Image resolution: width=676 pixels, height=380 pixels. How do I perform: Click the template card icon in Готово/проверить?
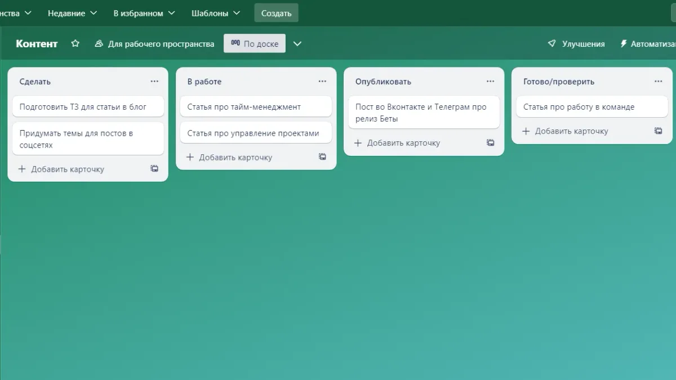(658, 131)
